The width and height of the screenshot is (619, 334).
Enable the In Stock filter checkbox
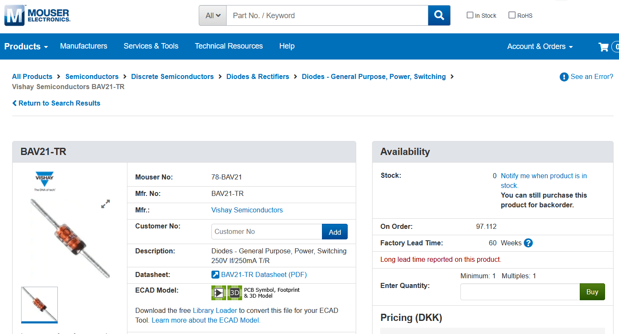pos(470,15)
